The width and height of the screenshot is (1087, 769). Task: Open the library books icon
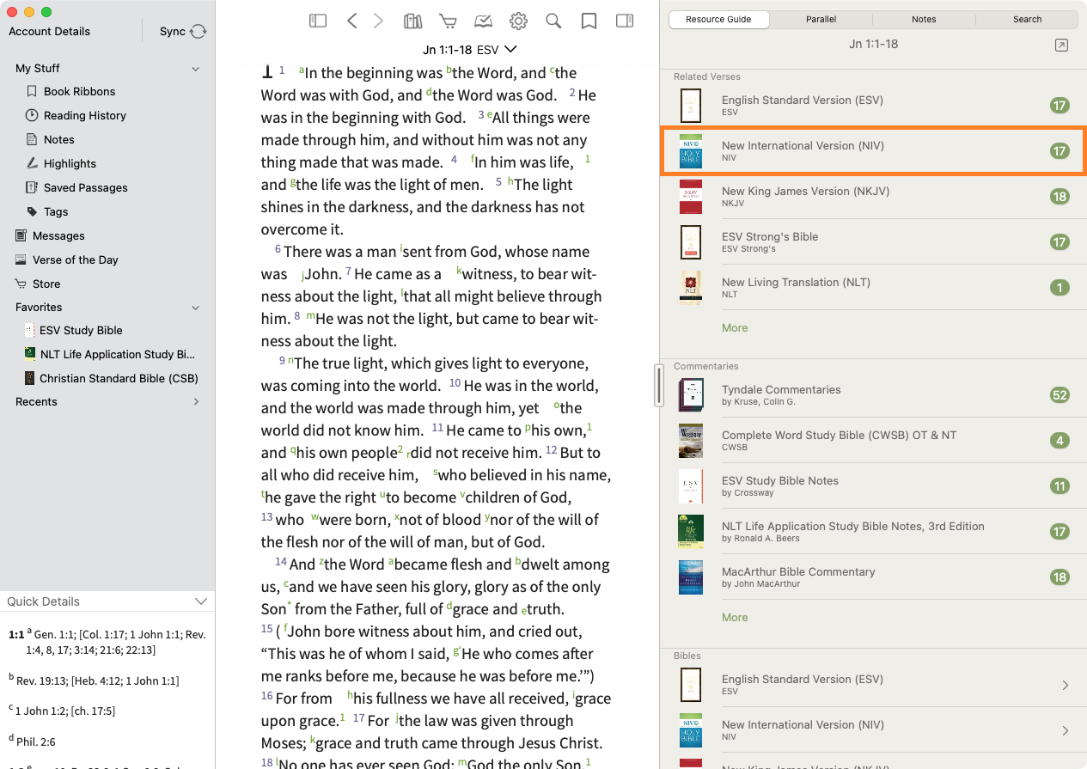tap(413, 21)
